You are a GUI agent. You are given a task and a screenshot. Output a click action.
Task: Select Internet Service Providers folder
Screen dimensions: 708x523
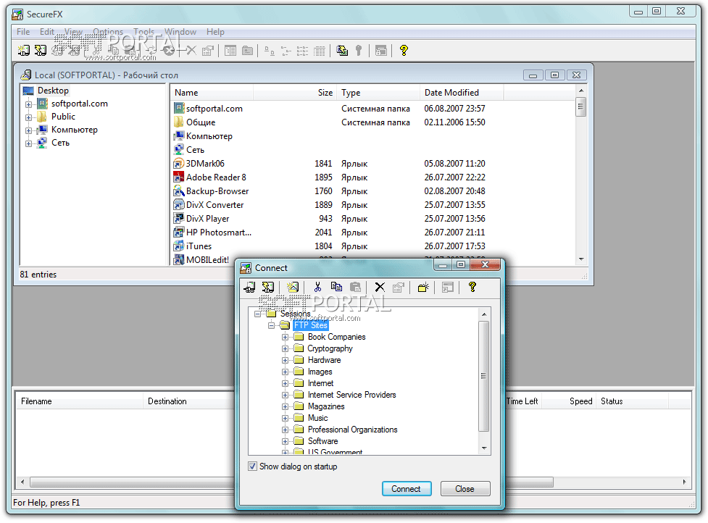click(351, 395)
